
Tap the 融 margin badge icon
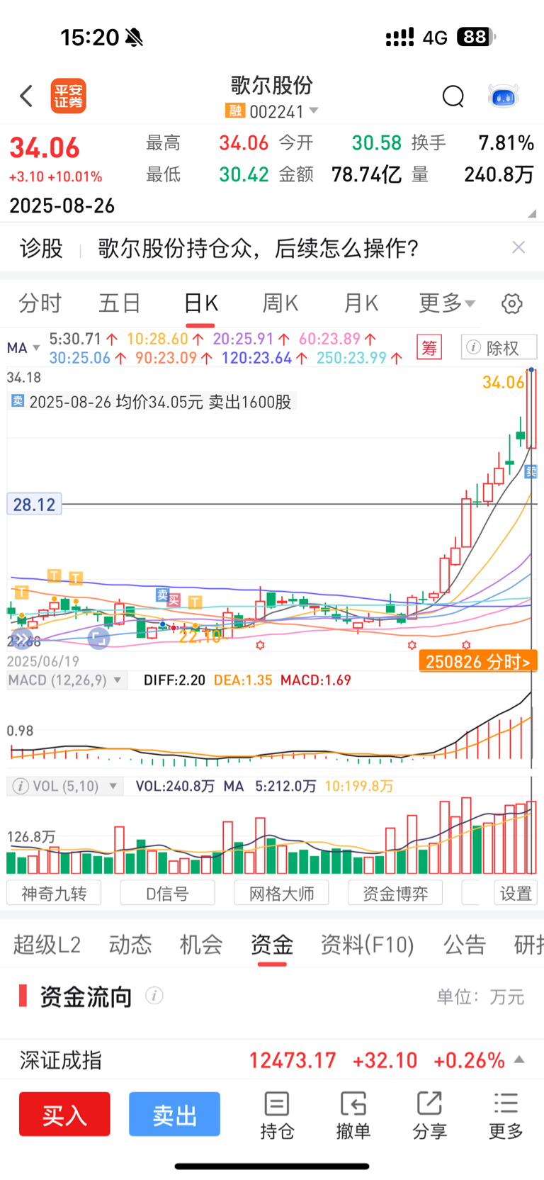pos(234,111)
